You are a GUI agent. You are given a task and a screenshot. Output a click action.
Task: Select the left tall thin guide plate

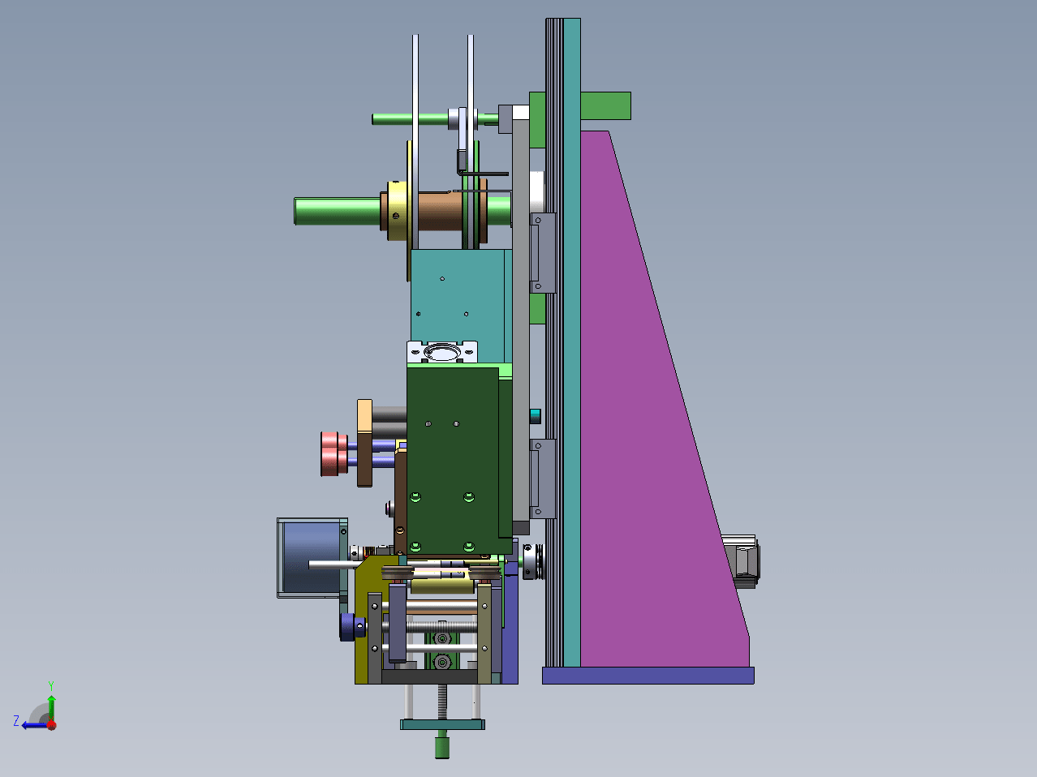tap(415, 142)
